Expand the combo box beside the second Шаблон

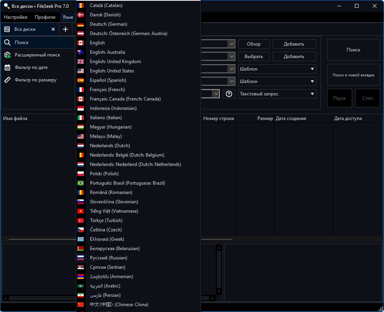pos(231,81)
